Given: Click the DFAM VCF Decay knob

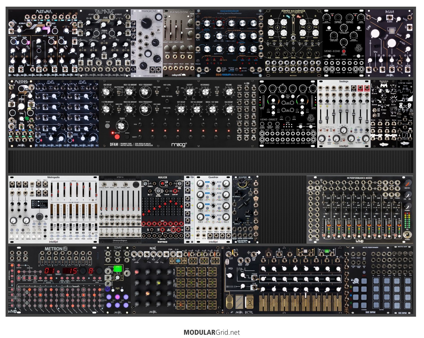Looking at the screenshot, I should [x=181, y=109].
